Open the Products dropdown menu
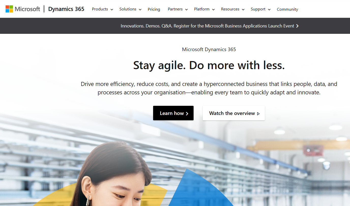This screenshot has height=206, width=350. point(100,9)
